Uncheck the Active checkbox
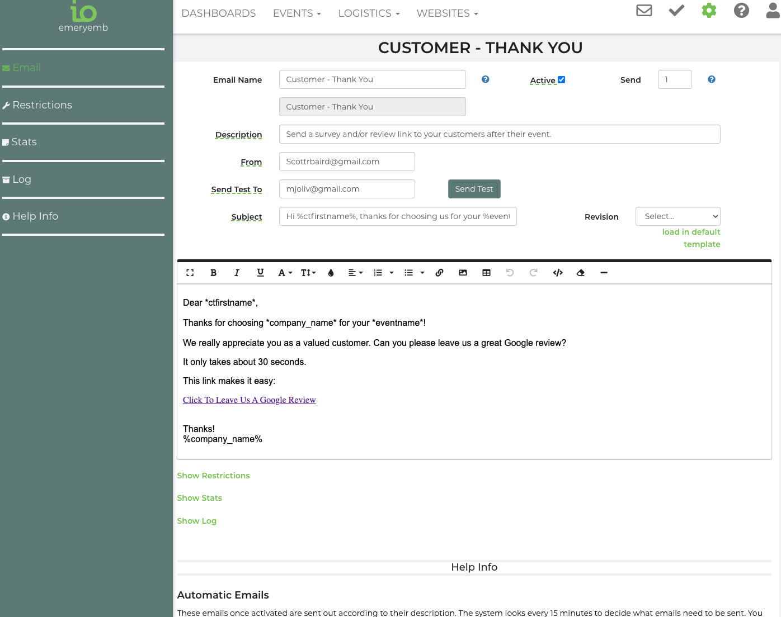 tap(562, 80)
